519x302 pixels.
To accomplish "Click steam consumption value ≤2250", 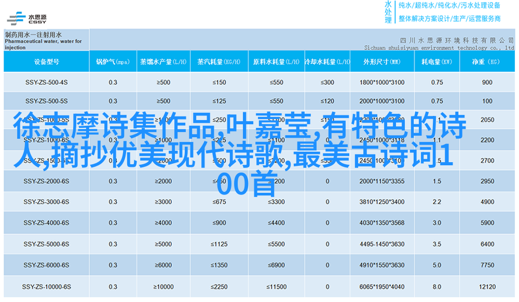I will 219,287.
